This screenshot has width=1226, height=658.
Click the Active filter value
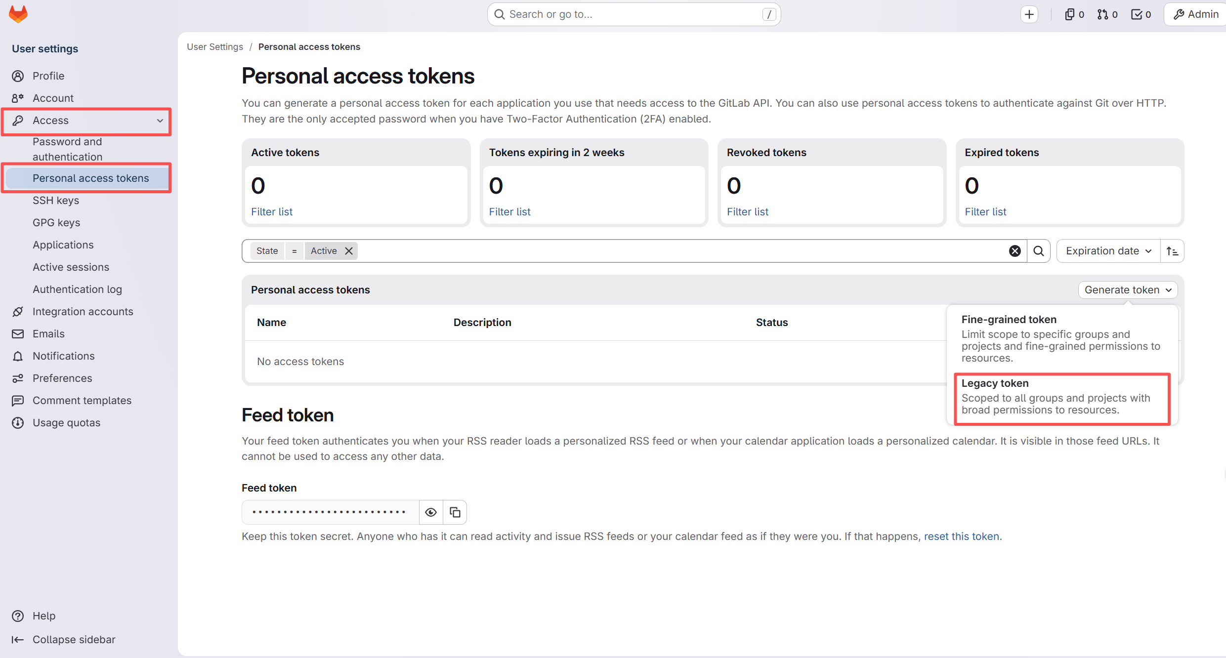(x=324, y=251)
